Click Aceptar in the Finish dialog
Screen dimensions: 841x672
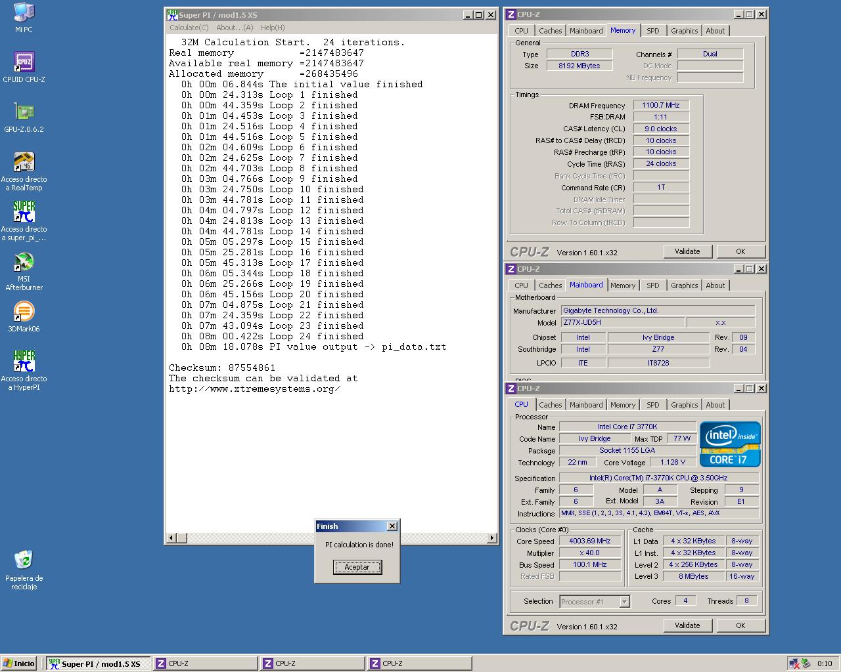click(357, 567)
